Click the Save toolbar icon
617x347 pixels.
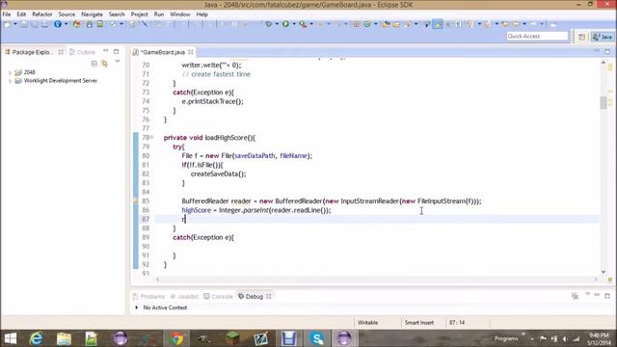coord(24,24)
